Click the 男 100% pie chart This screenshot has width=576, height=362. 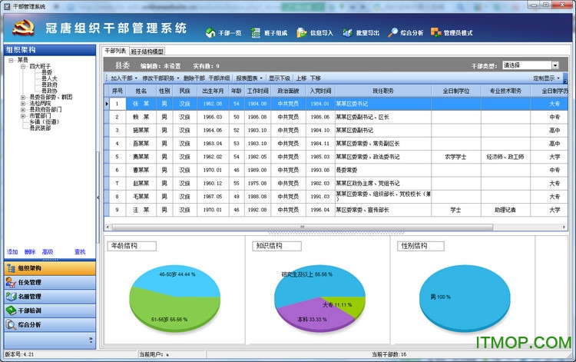coord(465,298)
